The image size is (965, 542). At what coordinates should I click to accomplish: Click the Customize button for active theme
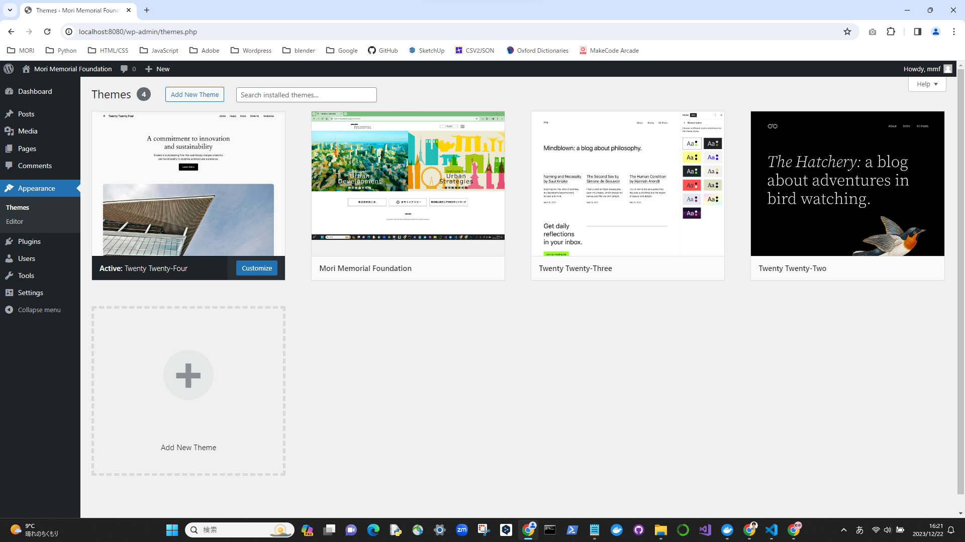coord(256,268)
